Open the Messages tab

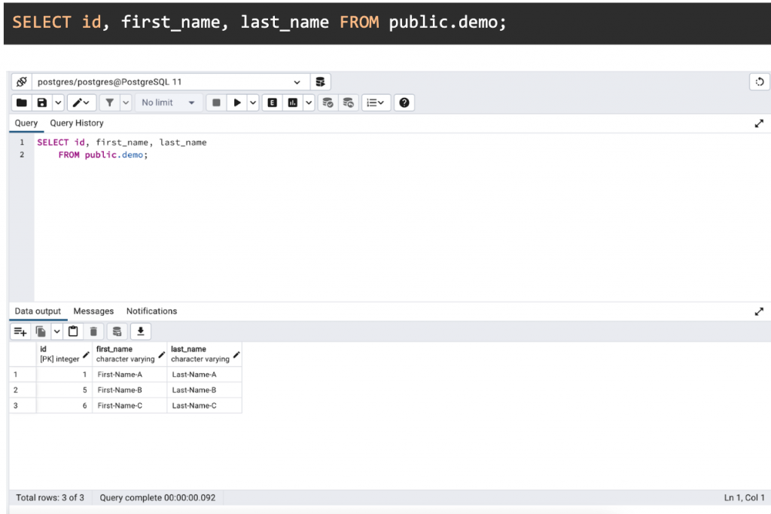pyautogui.click(x=93, y=311)
